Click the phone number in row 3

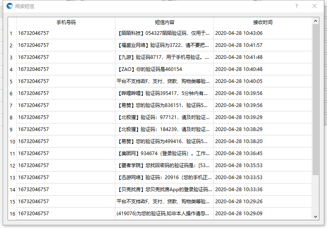pyautogui.click(x=33, y=57)
